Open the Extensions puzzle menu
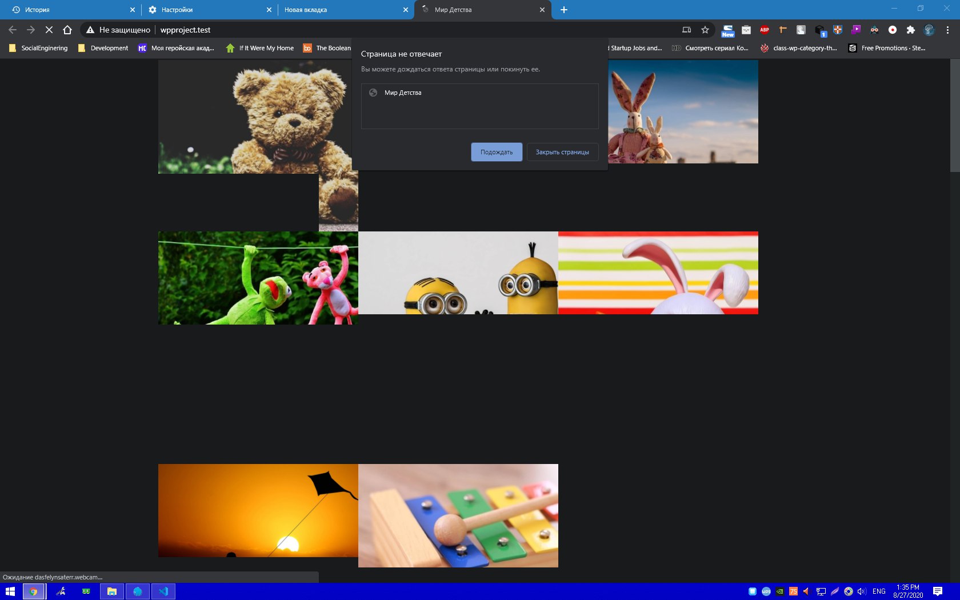The height and width of the screenshot is (600, 960). click(911, 30)
